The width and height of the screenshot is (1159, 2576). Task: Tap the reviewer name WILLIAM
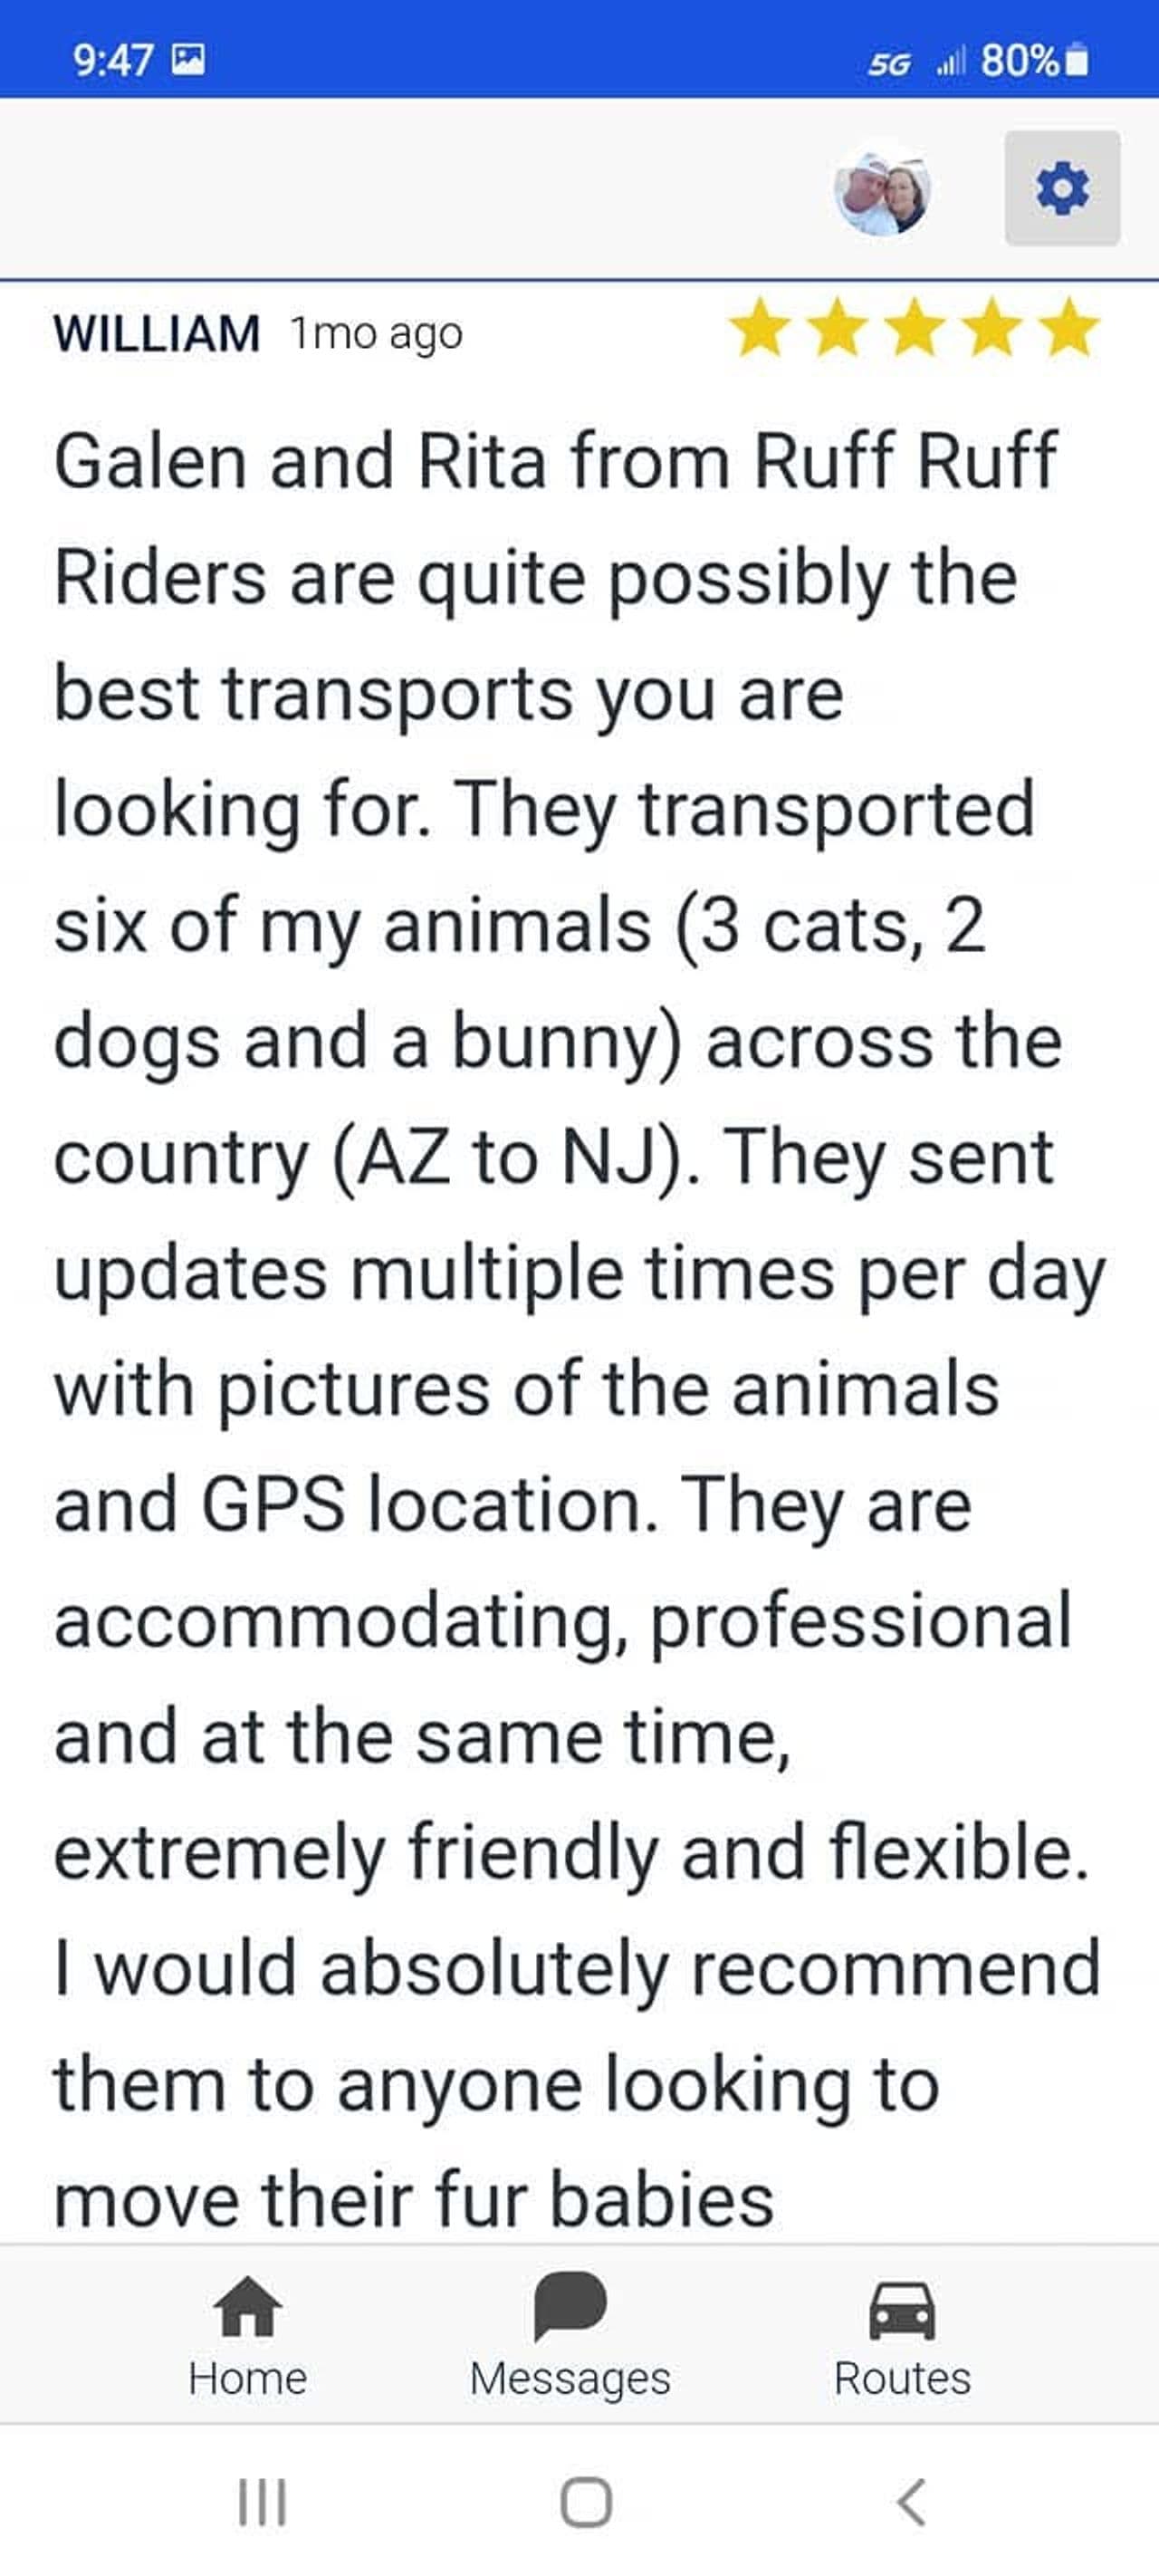(x=157, y=333)
